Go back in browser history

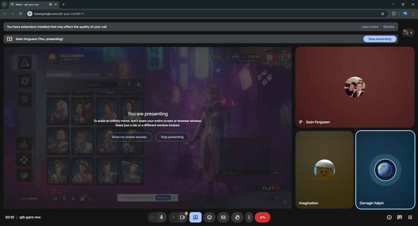[5, 14]
